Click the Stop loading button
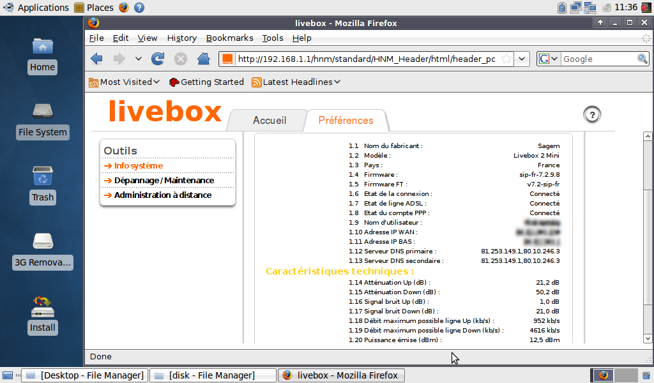 point(181,59)
